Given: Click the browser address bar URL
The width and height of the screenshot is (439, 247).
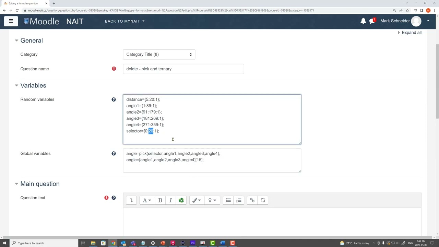Looking at the screenshot, I should (x=171, y=10).
